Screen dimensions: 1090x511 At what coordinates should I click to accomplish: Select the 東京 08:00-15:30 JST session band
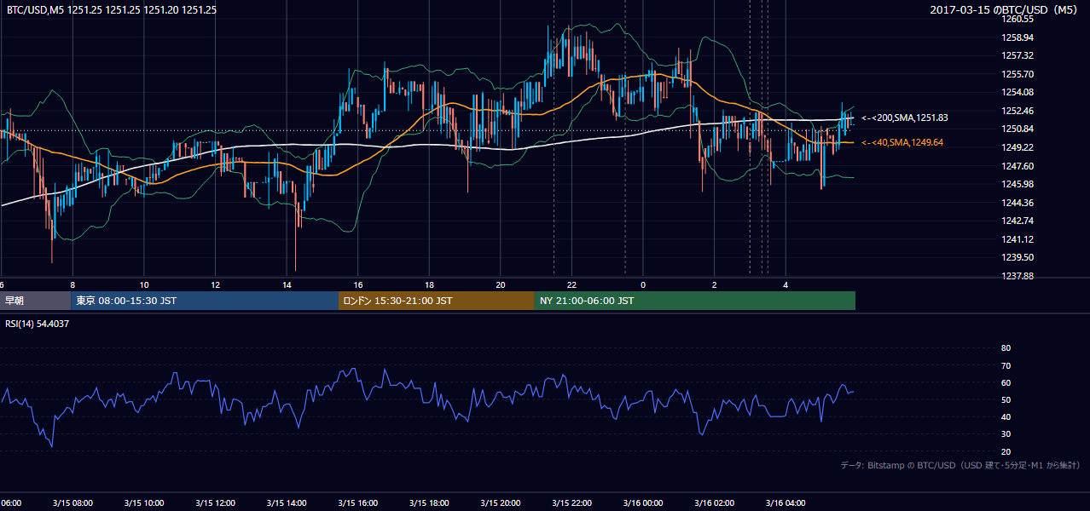205,301
